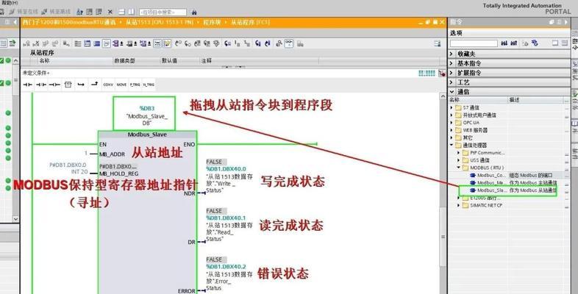Collapse the project tree with left arrow
Screen dimensions: 578x294
[15, 22]
